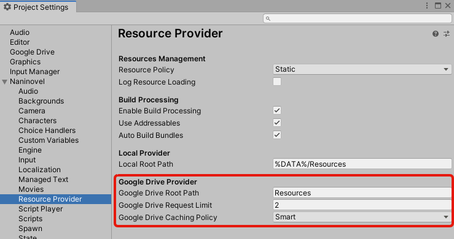Disable Enable Build Processing checkbox
Viewport: 454px width, 239px height.
(x=277, y=110)
